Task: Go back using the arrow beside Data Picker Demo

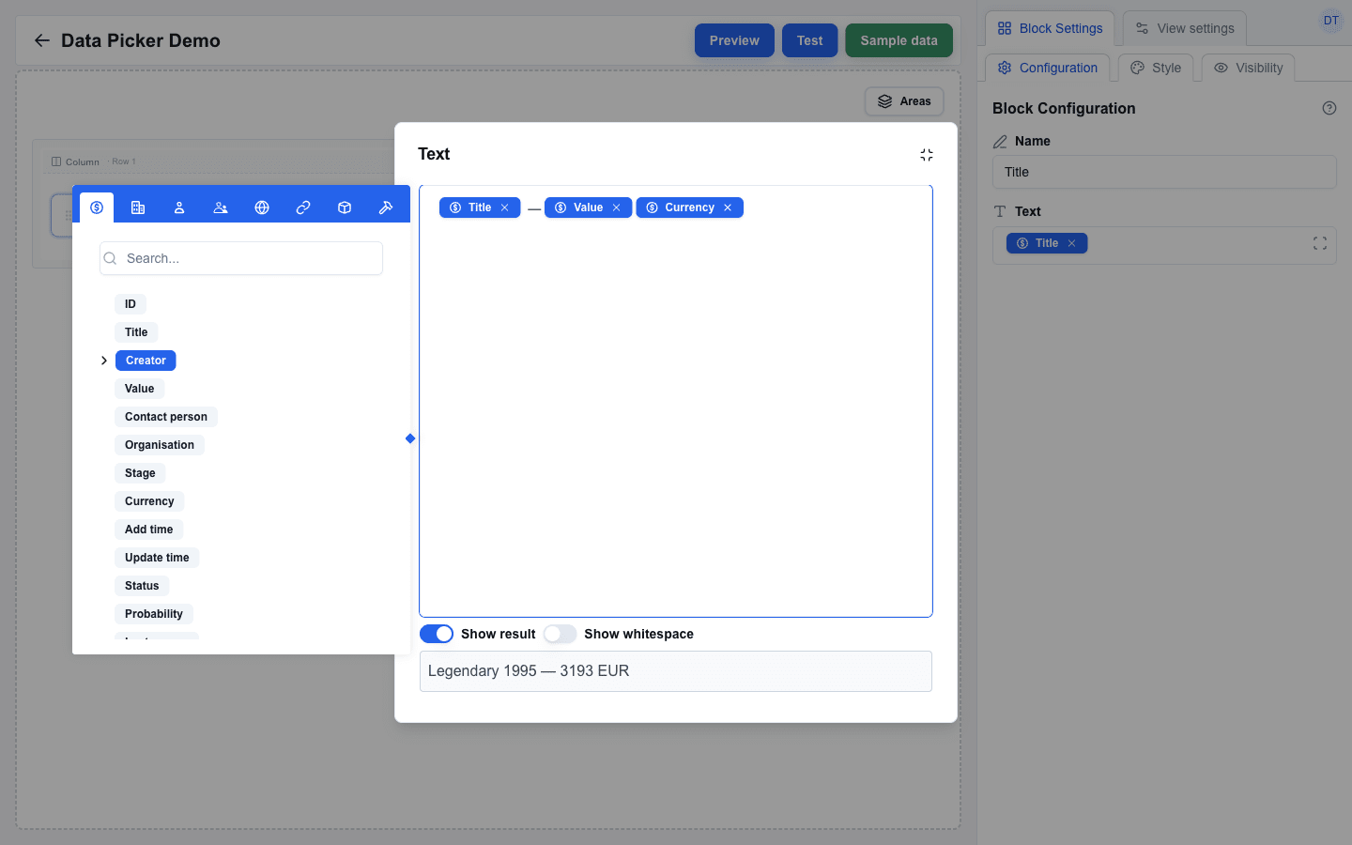Action: [x=42, y=40]
